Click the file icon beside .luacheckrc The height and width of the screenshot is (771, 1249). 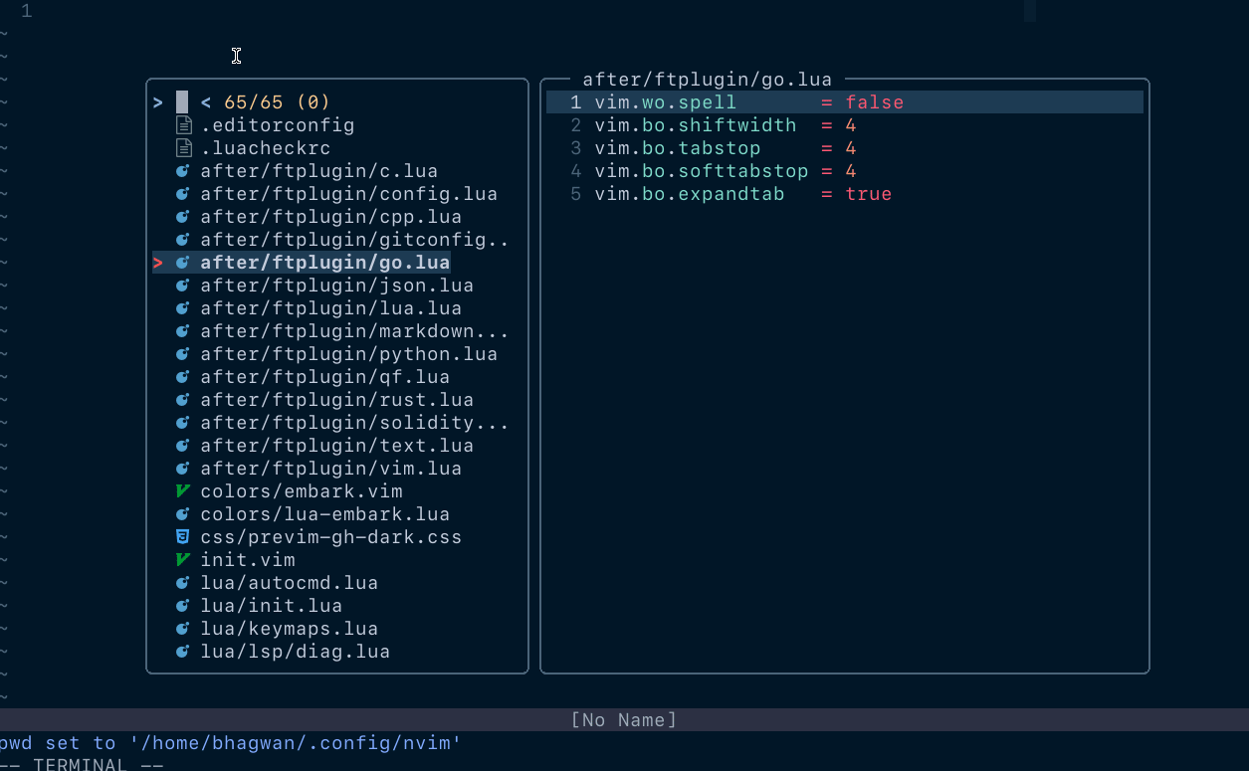click(x=183, y=148)
